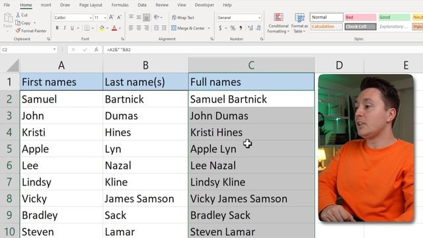Activate the Format Painter brush
This screenshot has width=423, height=238.
[31, 31]
